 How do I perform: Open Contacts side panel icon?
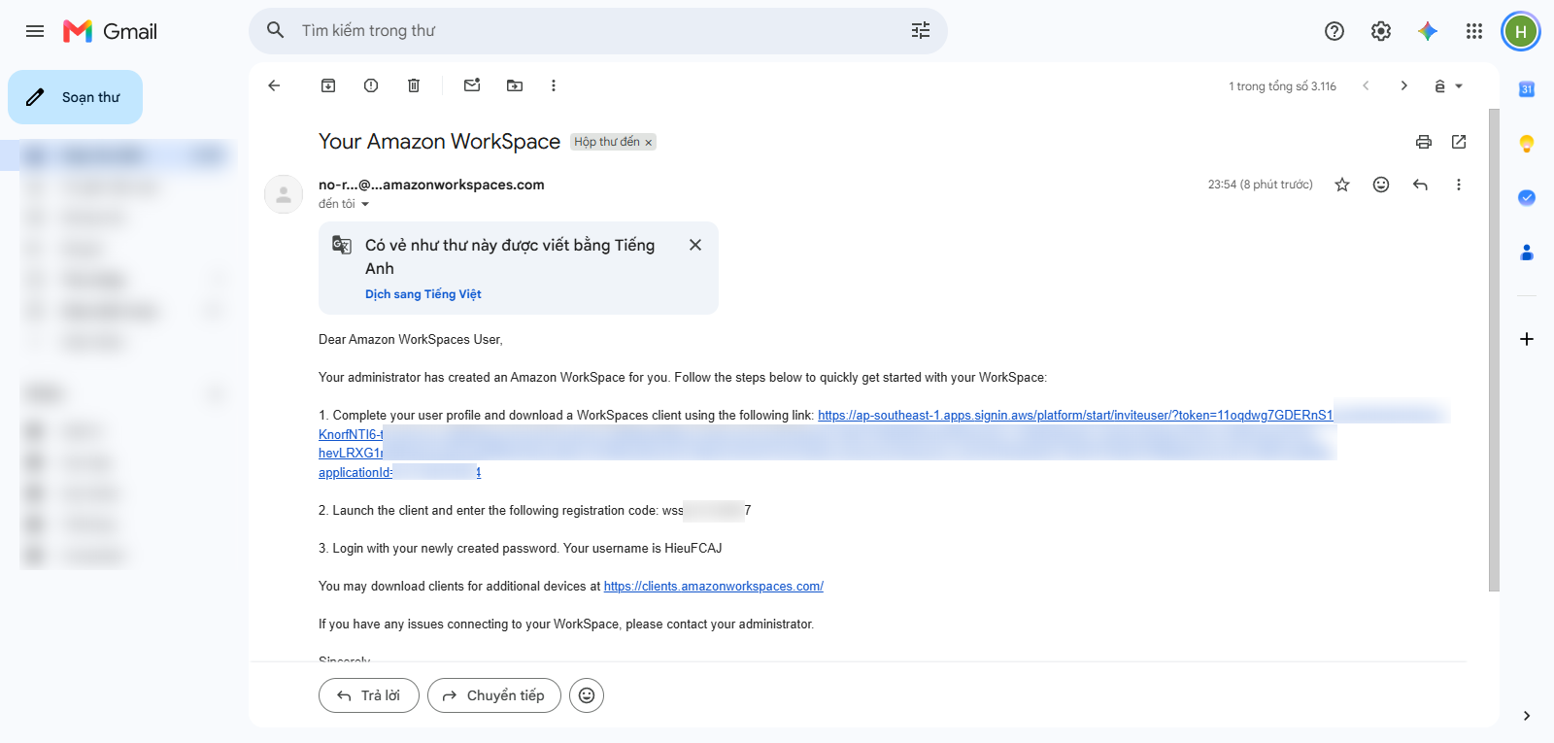click(1527, 253)
